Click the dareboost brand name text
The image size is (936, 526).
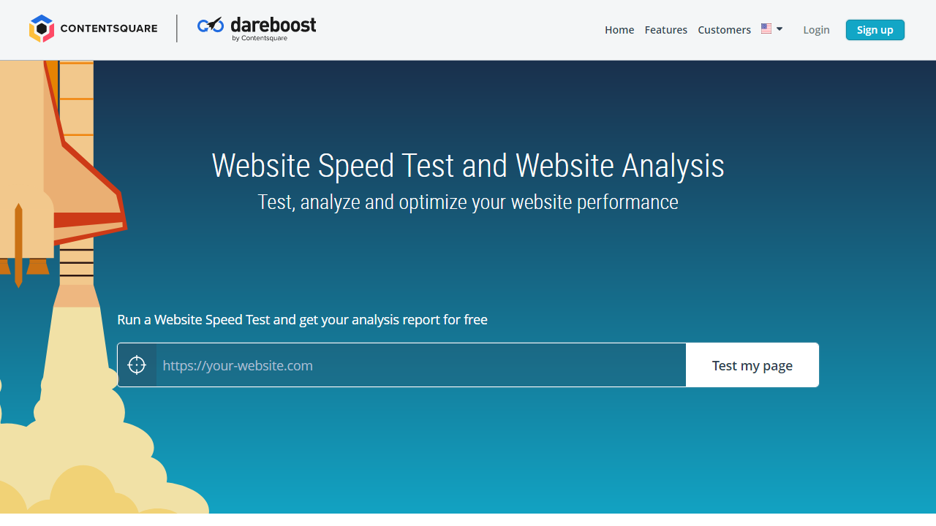point(273,24)
